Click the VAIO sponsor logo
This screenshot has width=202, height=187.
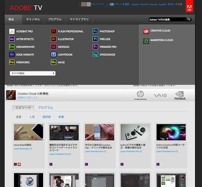160,95
